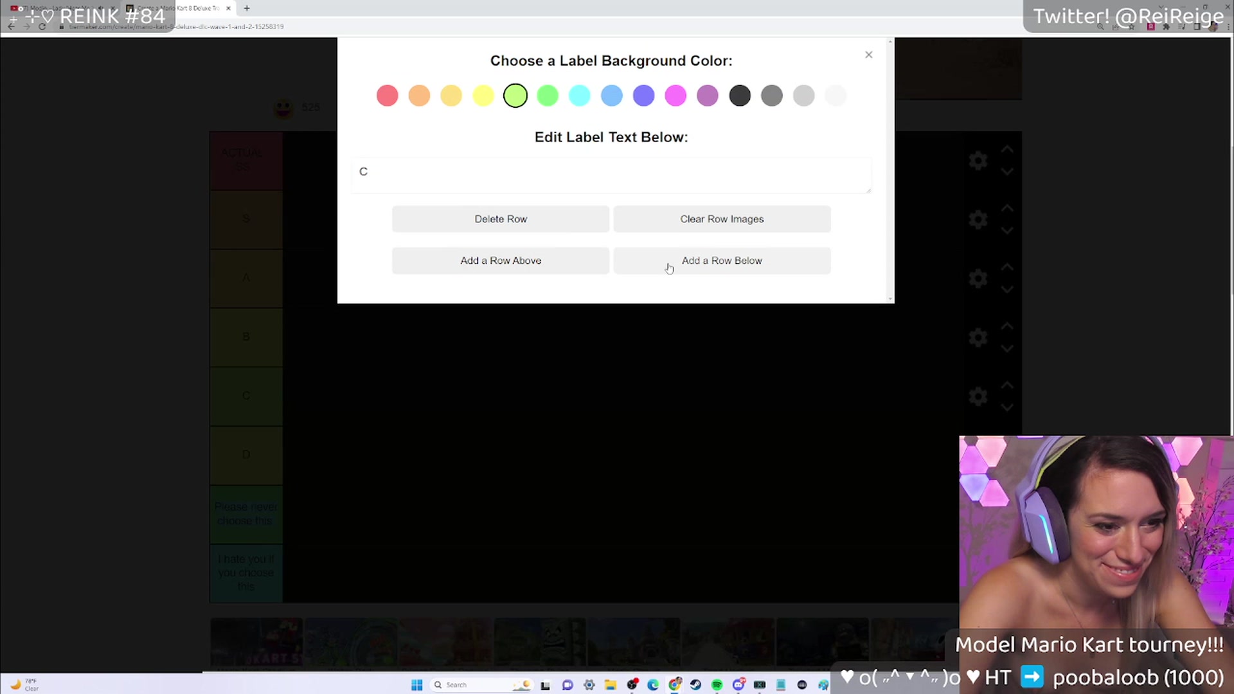Pick the indigo-purple color swatch
The image size is (1234, 694).
pyautogui.click(x=644, y=96)
